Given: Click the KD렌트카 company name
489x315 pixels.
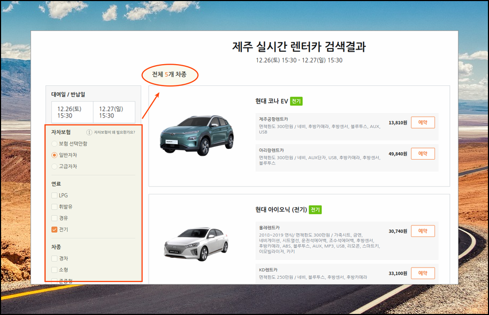Looking at the screenshot, I should [268, 270].
